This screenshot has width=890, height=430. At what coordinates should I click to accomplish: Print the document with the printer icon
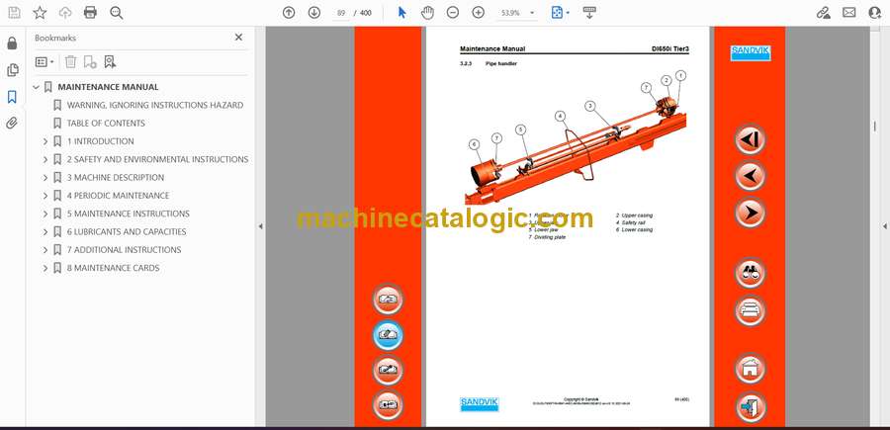(90, 13)
